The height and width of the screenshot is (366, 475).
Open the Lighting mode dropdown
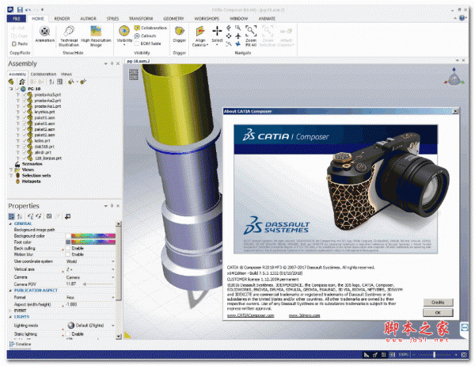pos(113,326)
